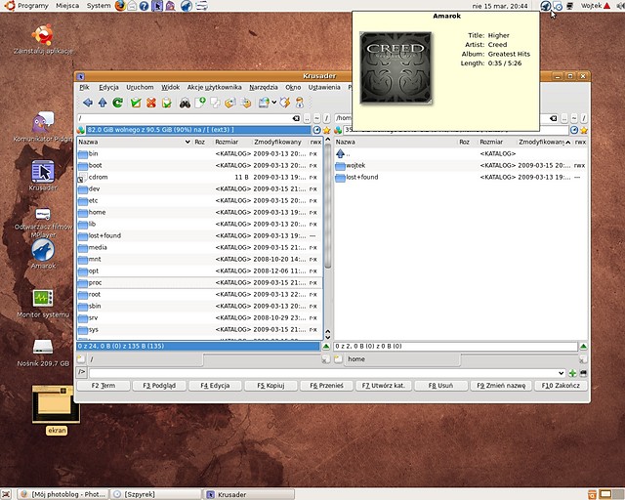Reload the panel with green refresh icon
The height and width of the screenshot is (500, 625).
click(x=117, y=103)
